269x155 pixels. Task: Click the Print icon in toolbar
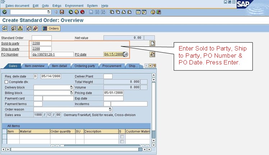pos(91,12)
